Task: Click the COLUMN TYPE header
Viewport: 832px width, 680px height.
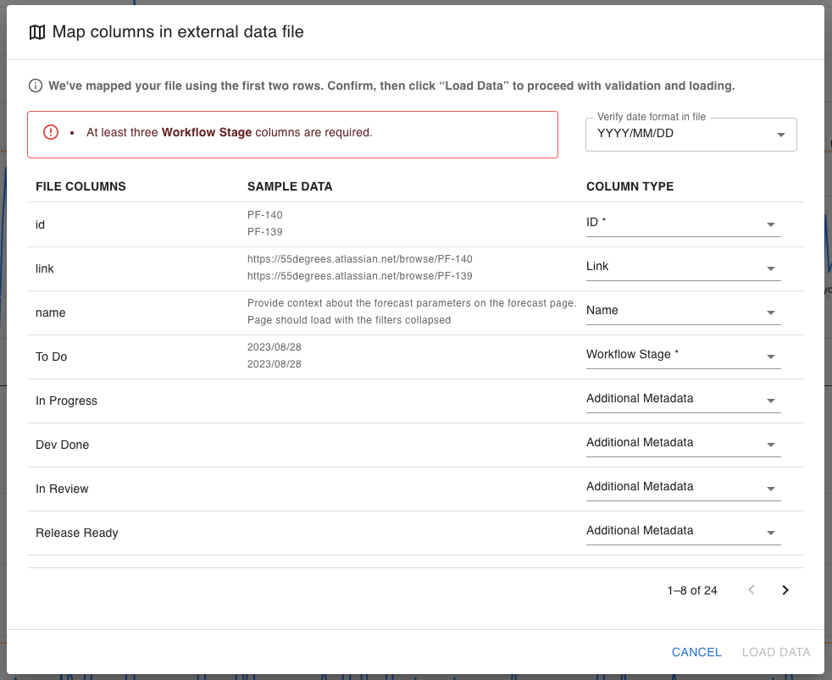Action: pos(630,186)
